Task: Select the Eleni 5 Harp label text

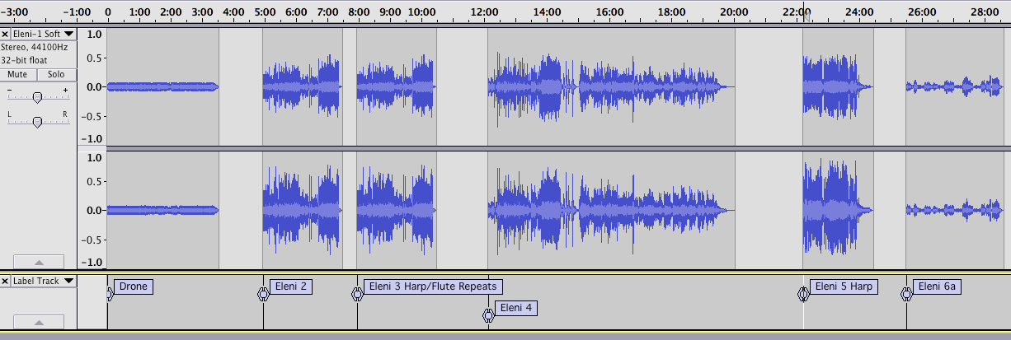Action: 844,286
